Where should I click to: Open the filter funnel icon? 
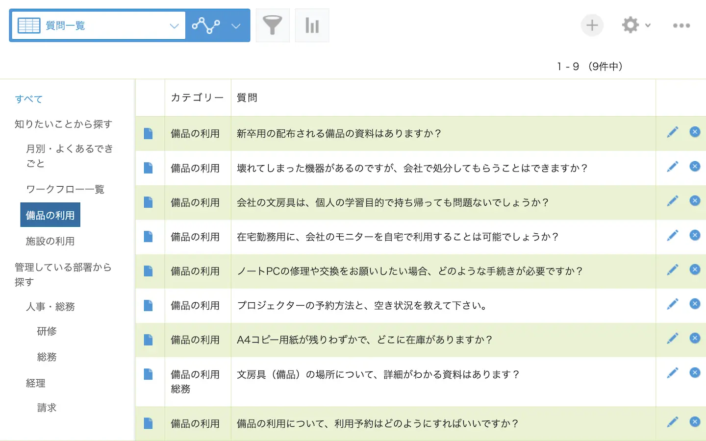pos(273,25)
